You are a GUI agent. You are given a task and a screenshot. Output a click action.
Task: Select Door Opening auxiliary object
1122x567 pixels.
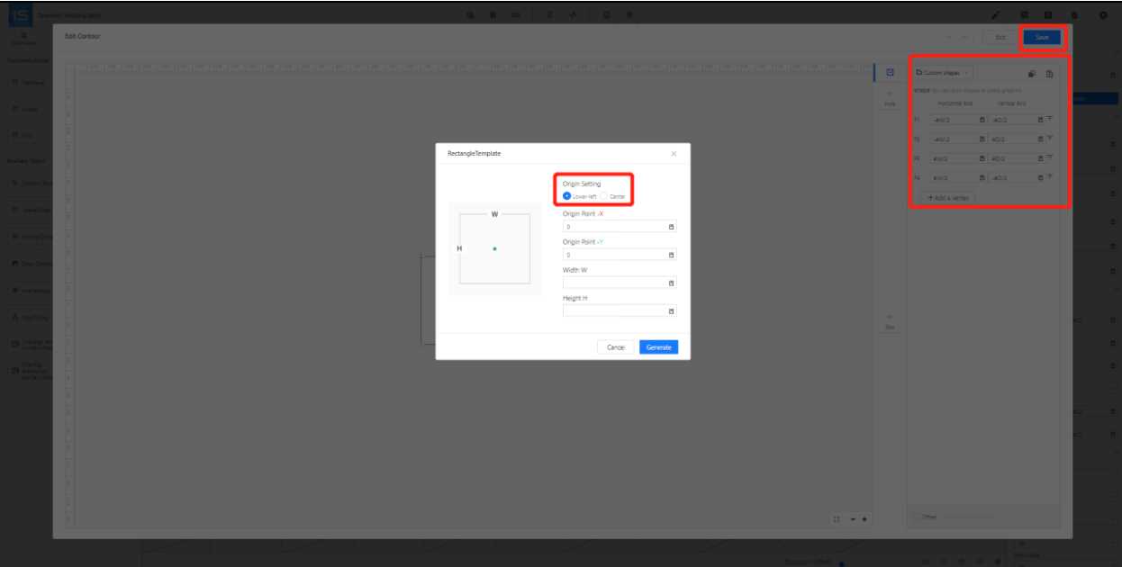click(x=30, y=264)
